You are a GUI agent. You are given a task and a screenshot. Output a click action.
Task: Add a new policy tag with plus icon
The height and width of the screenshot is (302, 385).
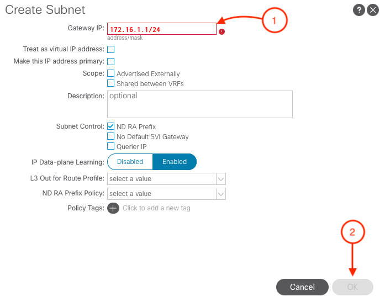113,208
